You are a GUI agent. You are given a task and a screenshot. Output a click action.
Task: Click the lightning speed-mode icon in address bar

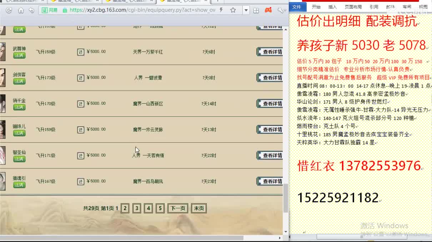[221, 10]
